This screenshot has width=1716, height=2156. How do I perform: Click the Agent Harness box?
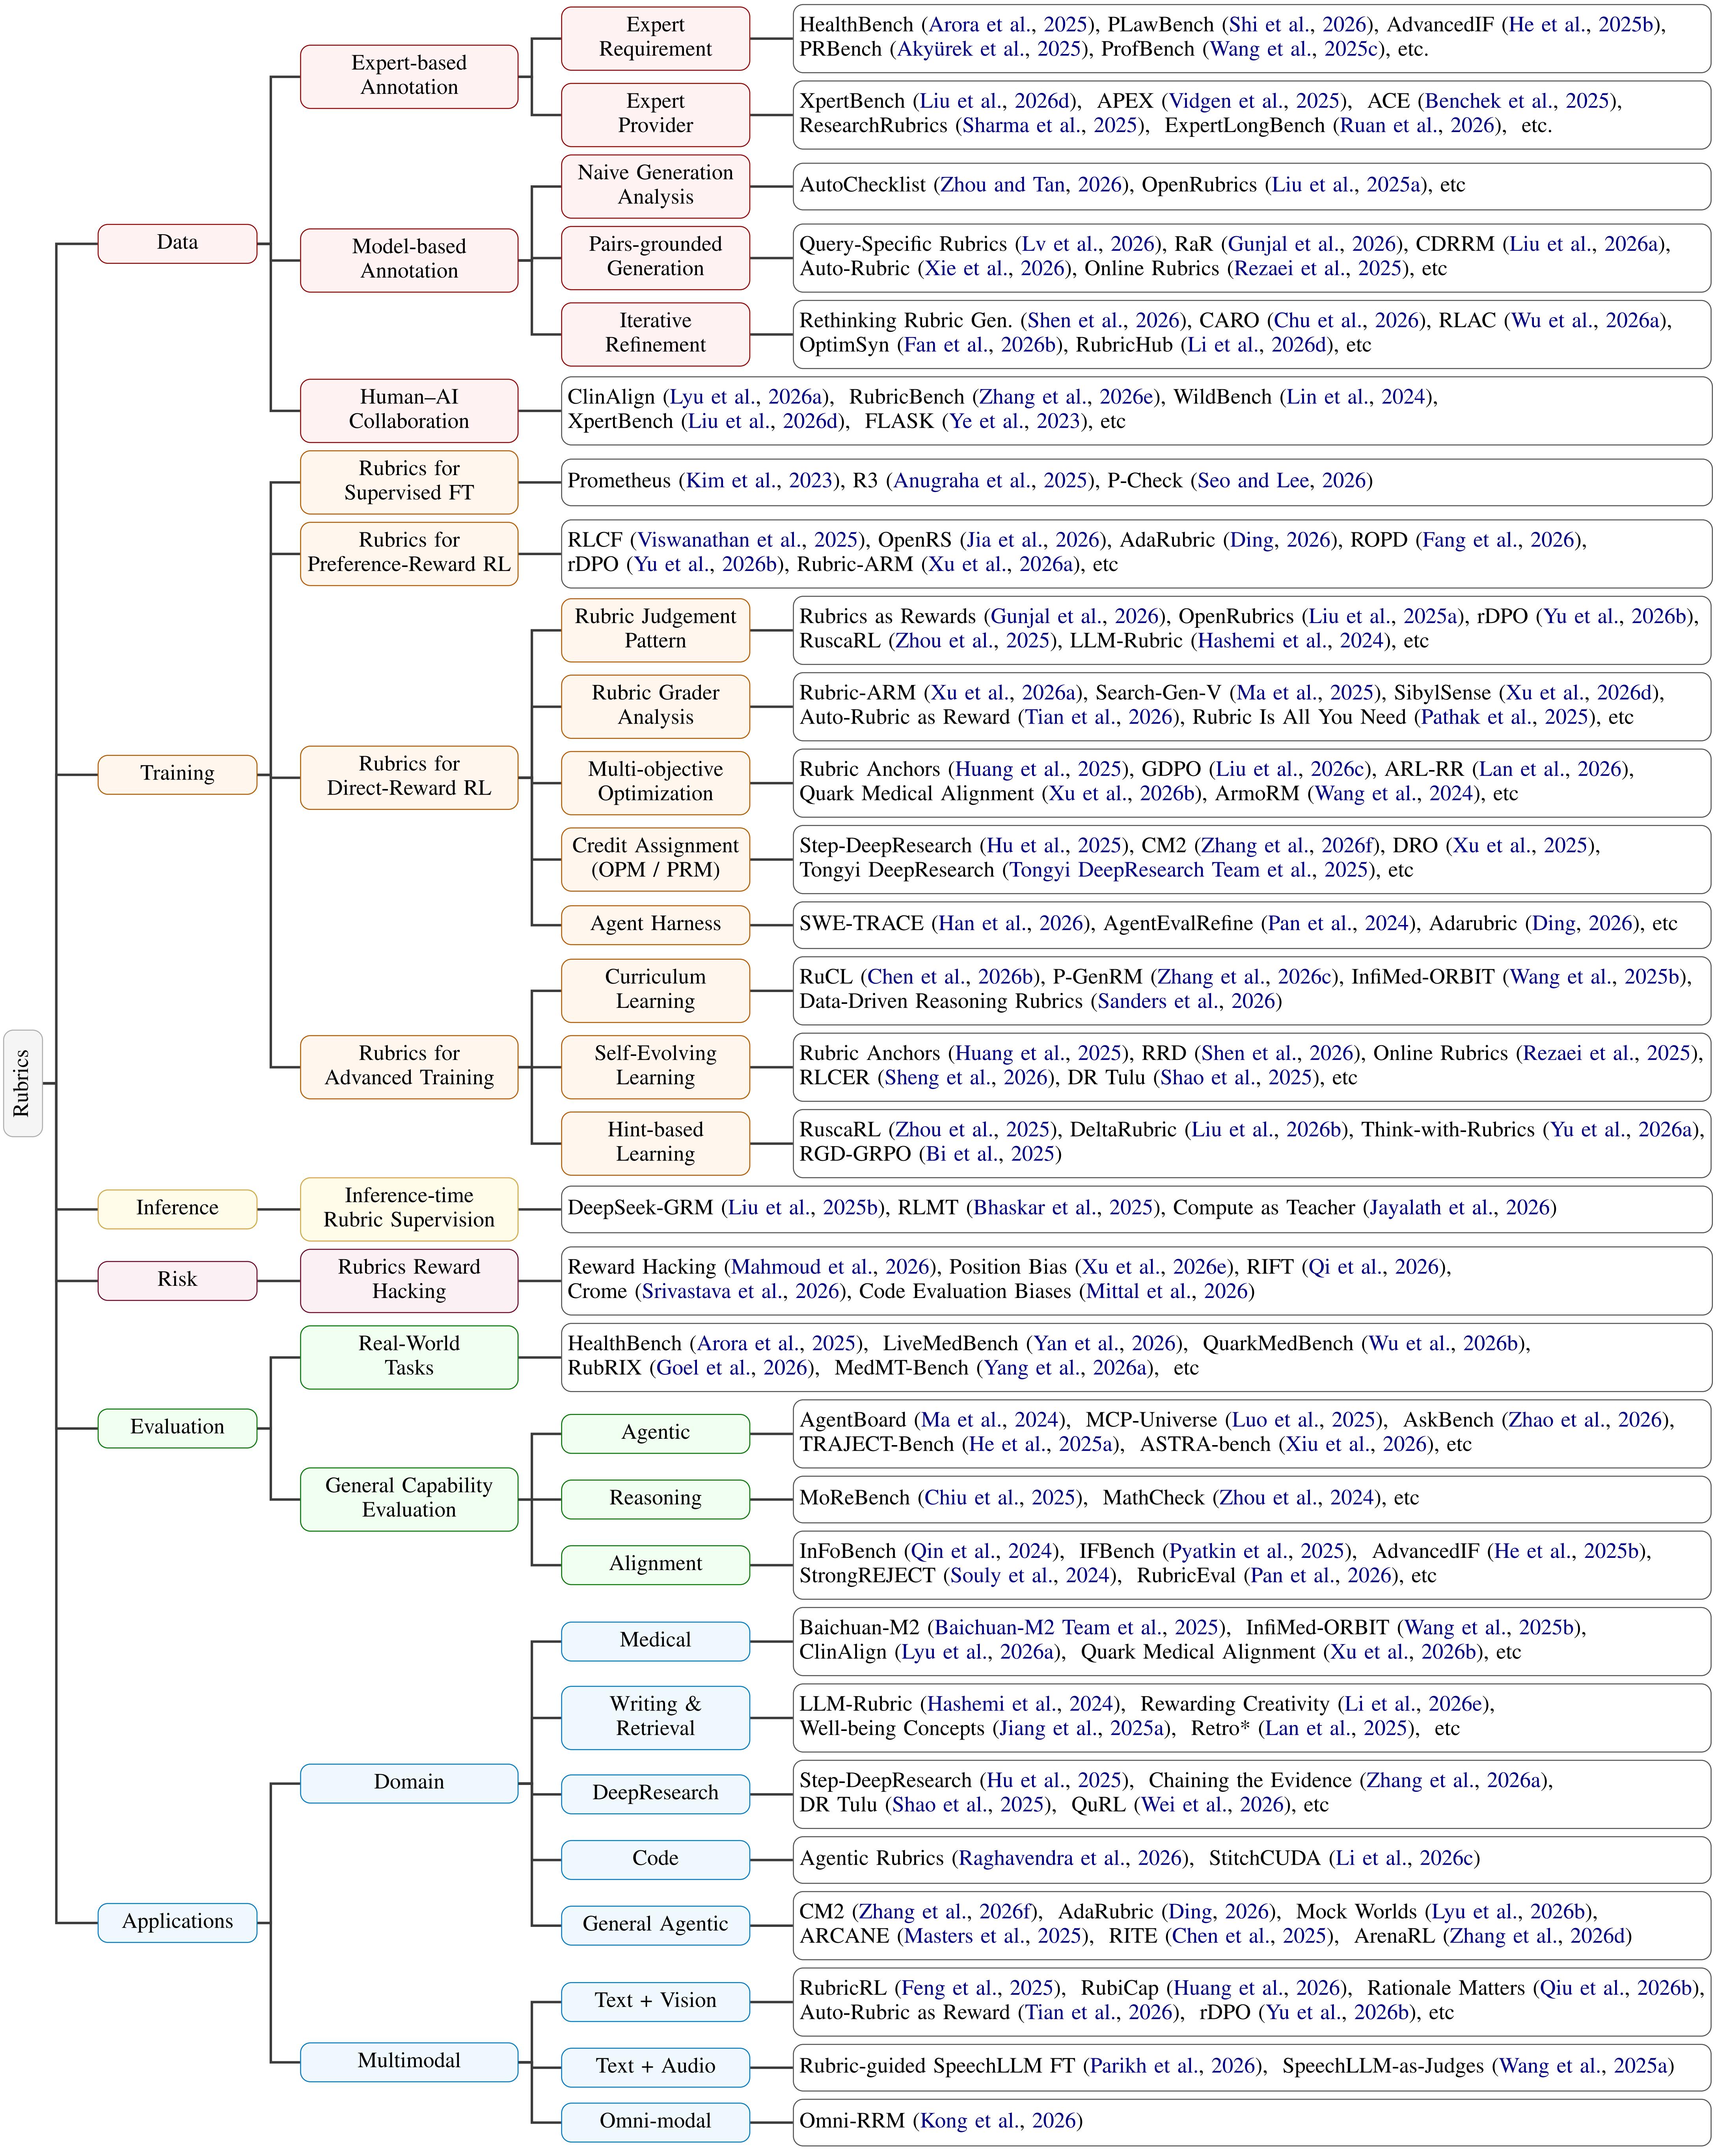click(x=655, y=925)
